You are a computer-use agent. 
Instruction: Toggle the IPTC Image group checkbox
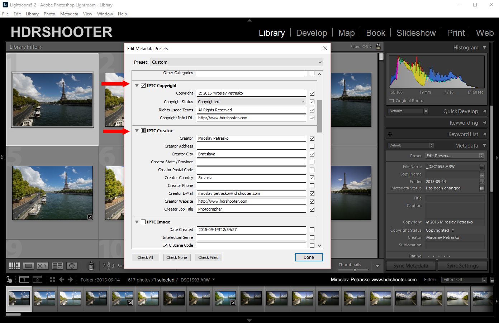tap(143, 222)
